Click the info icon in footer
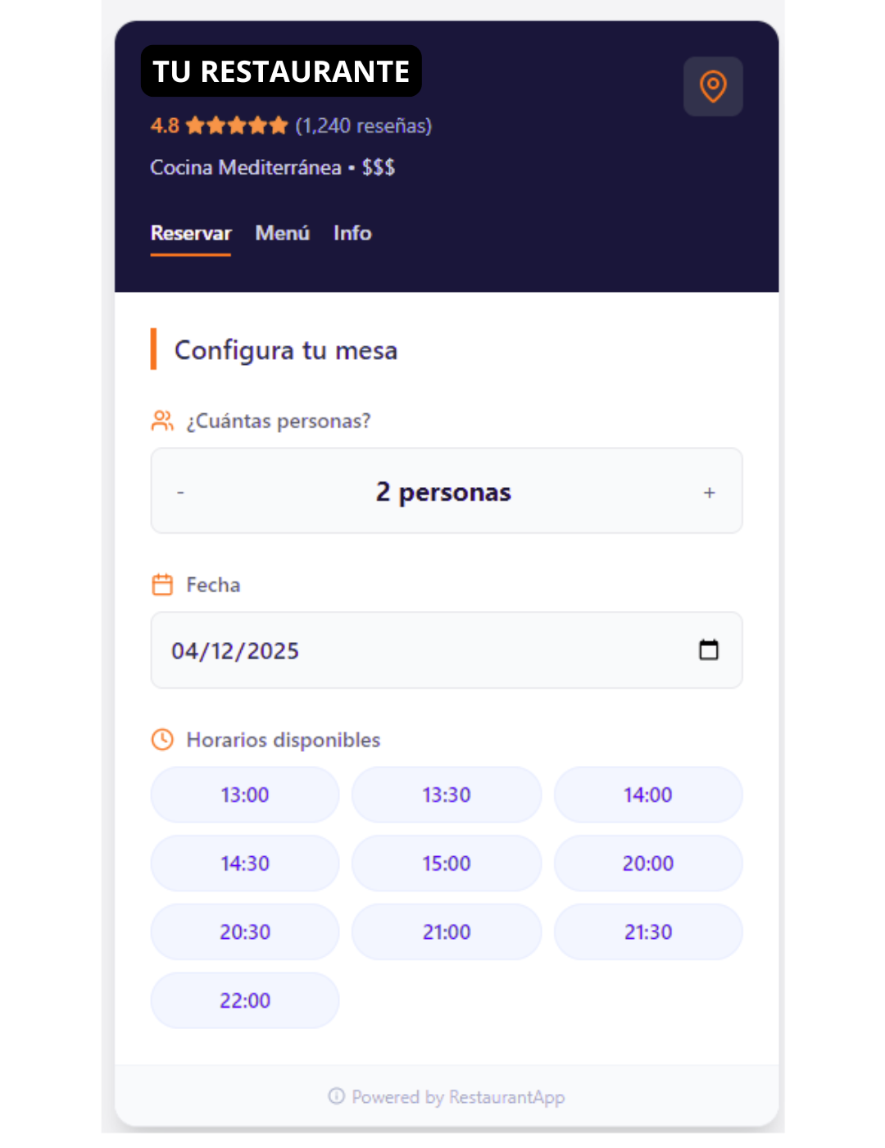The image size is (885, 1148). coord(336,1096)
